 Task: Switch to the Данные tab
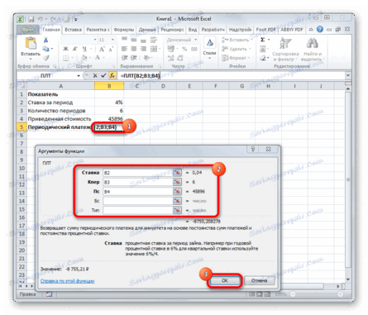tap(147, 30)
